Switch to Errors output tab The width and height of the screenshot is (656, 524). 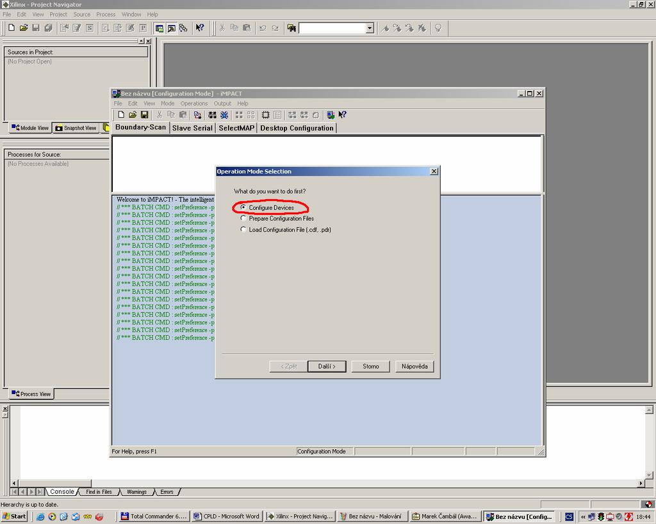pyautogui.click(x=167, y=492)
